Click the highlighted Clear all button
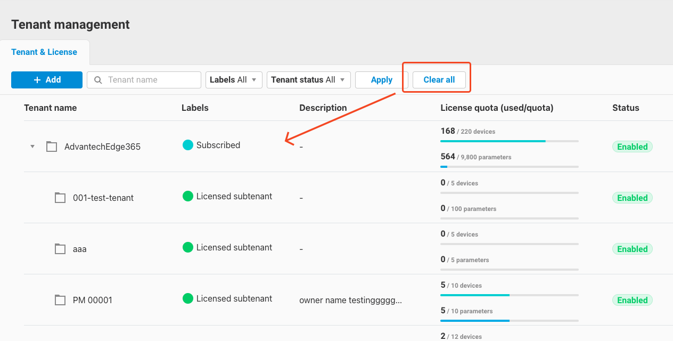Viewport: 673px width, 341px height. click(x=439, y=79)
